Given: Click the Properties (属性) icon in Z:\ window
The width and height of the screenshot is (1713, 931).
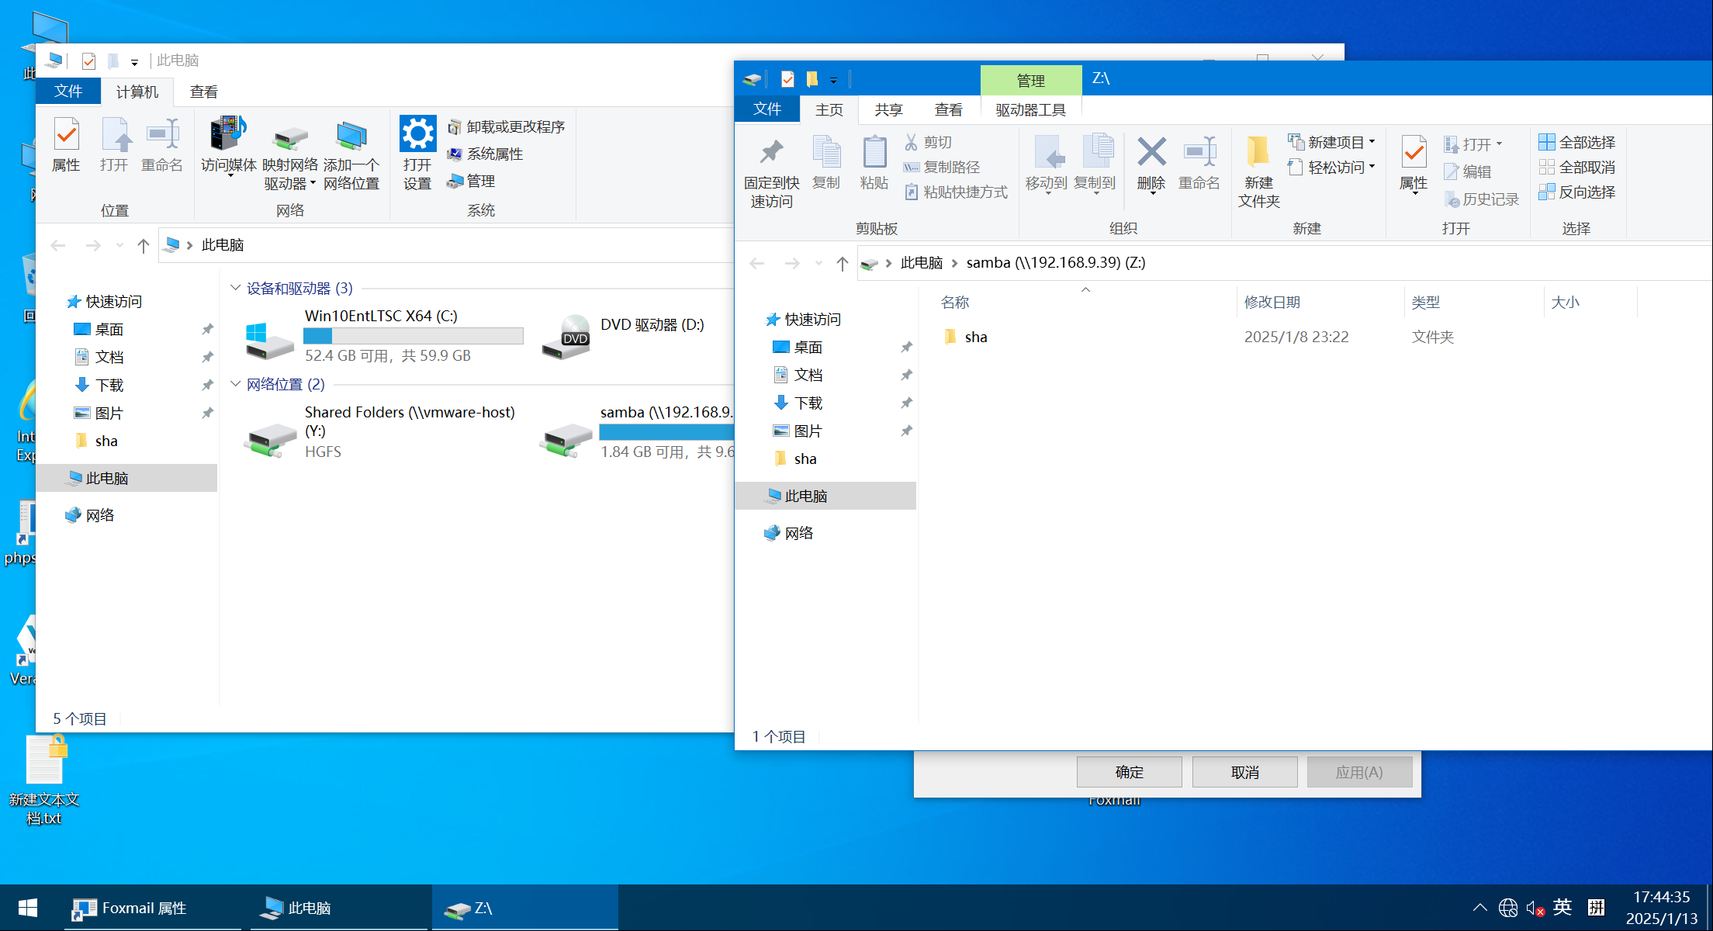Looking at the screenshot, I should click(x=1414, y=153).
